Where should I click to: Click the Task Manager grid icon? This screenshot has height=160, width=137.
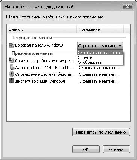[12, 81]
